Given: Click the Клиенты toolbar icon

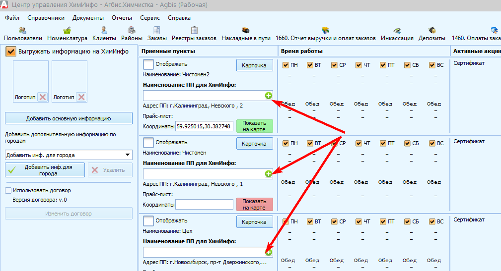Looking at the screenshot, I should tap(104, 34).
